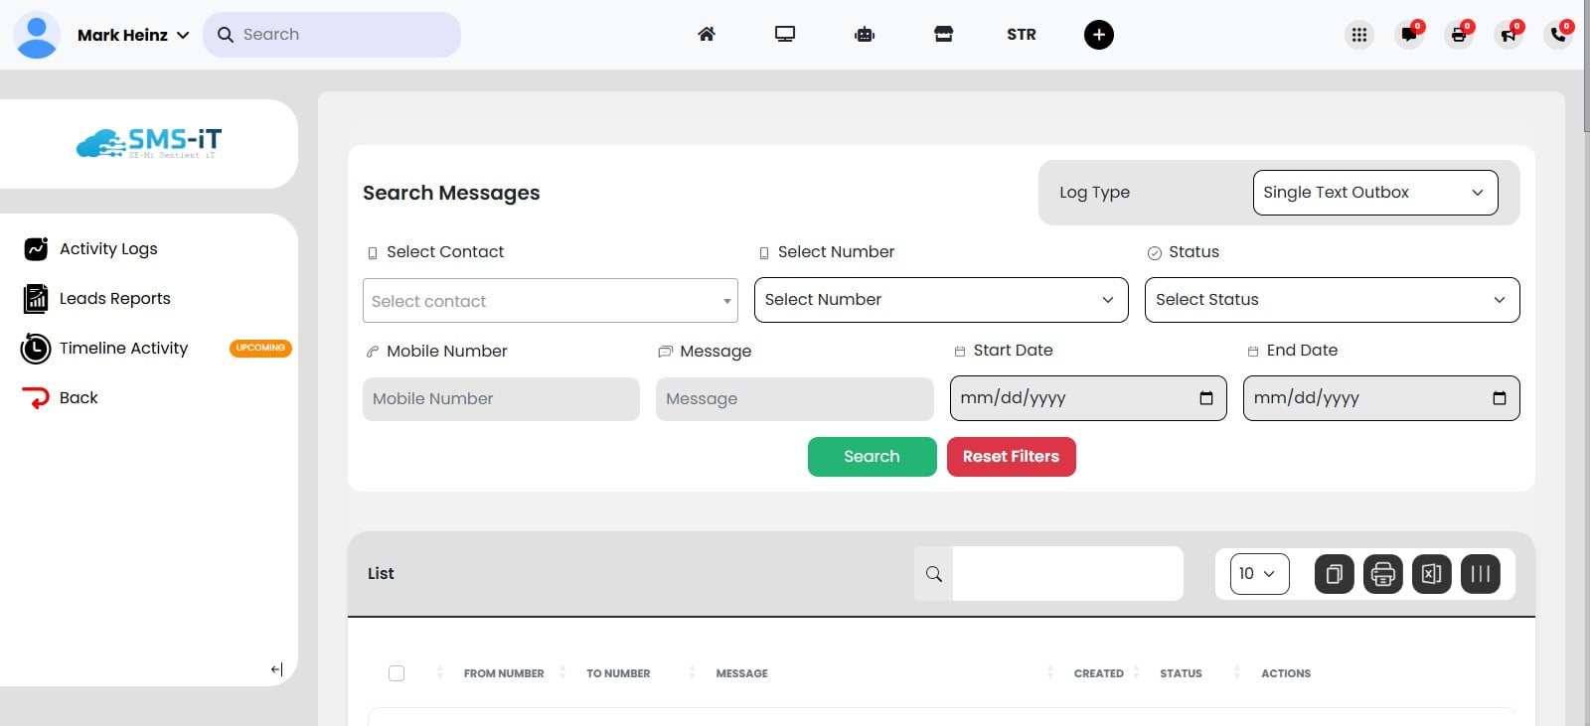Click the Start Date field
The width and height of the screenshot is (1590, 726).
point(1088,398)
